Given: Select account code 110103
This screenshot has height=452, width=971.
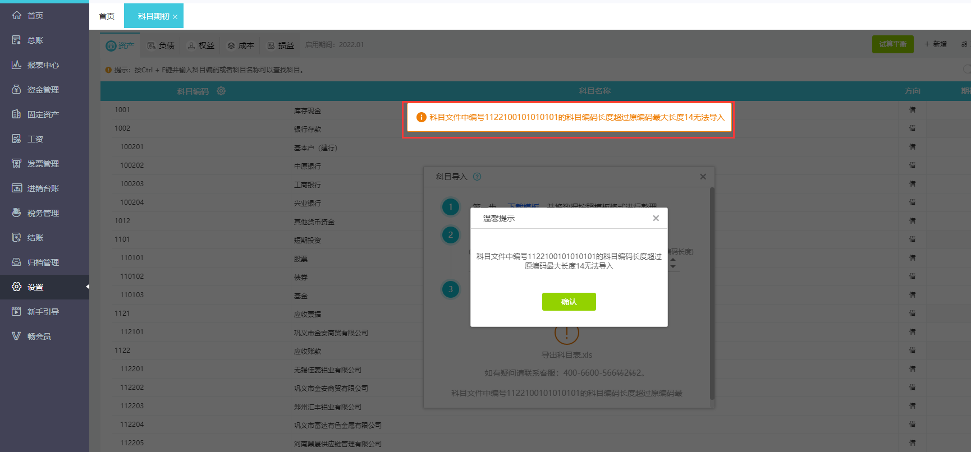Looking at the screenshot, I should coord(132,295).
